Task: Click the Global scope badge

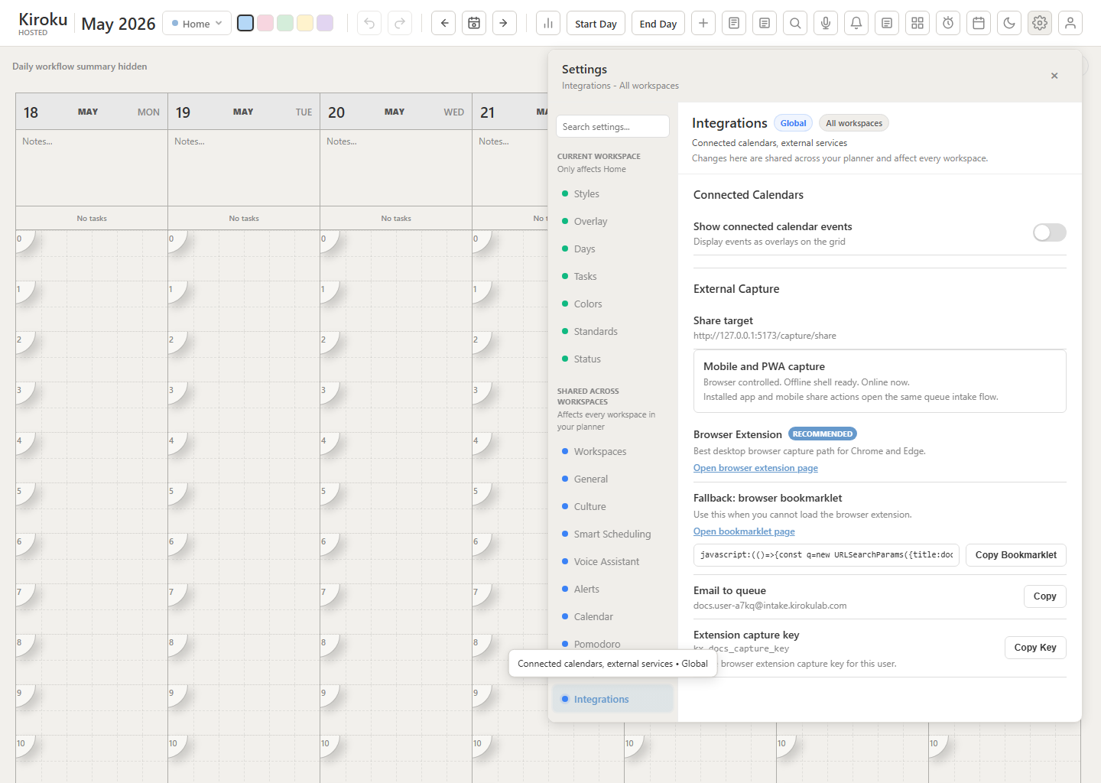Action: point(793,123)
